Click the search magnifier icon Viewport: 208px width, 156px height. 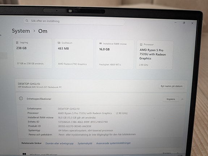(x=27, y=21)
